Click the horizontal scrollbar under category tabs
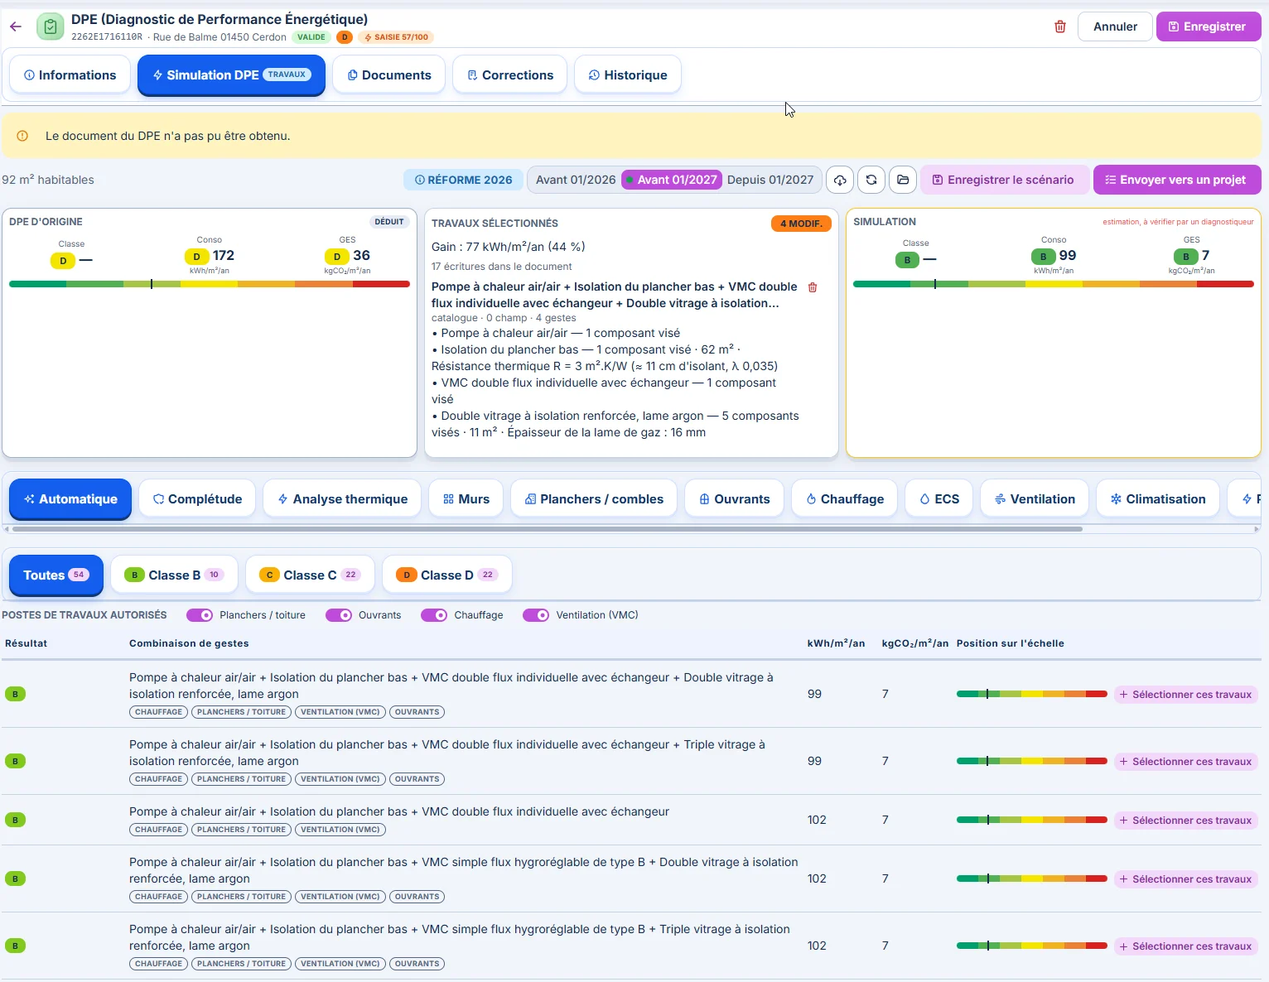 pyautogui.click(x=547, y=528)
